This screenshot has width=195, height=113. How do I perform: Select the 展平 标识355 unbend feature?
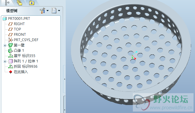point(22,56)
